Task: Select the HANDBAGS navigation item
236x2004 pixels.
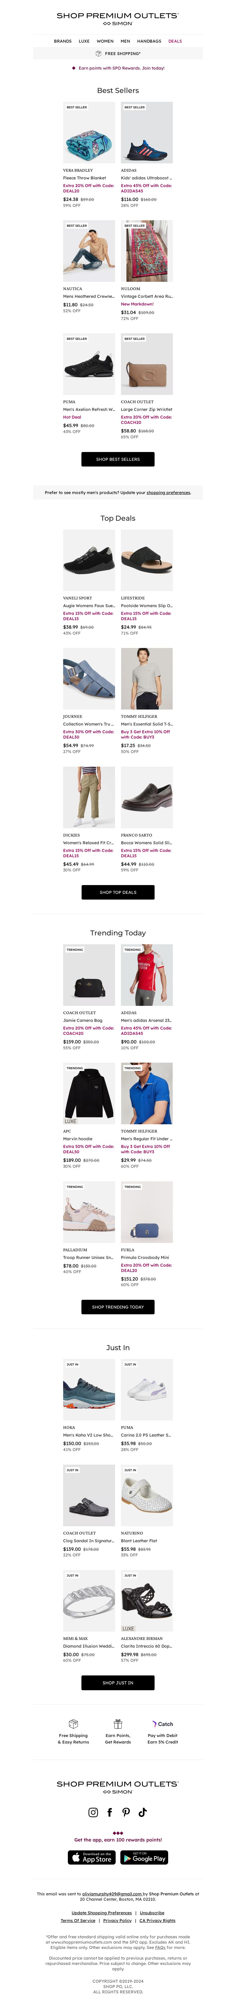Action: tap(149, 41)
